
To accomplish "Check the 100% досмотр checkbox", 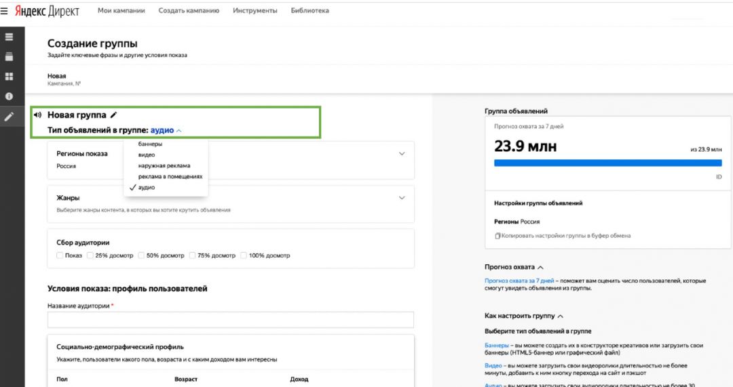I will (x=244, y=256).
